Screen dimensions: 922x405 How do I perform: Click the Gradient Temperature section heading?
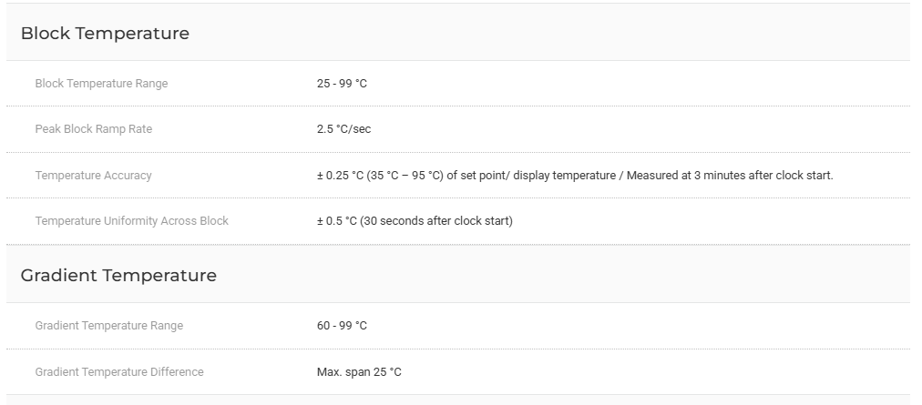118,275
